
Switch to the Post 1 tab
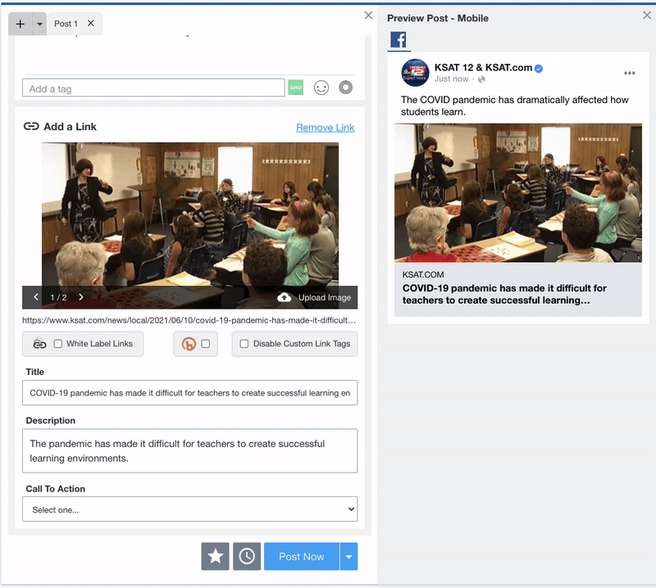66,24
